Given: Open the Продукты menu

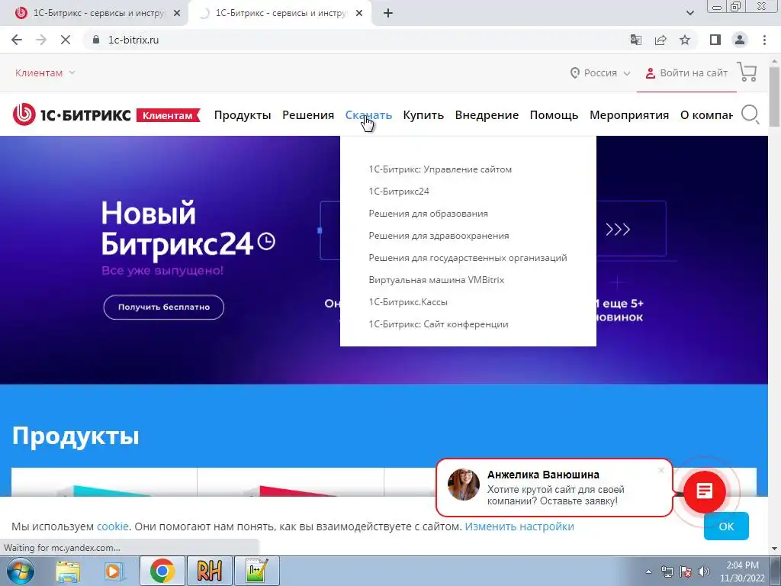Looking at the screenshot, I should [x=243, y=115].
